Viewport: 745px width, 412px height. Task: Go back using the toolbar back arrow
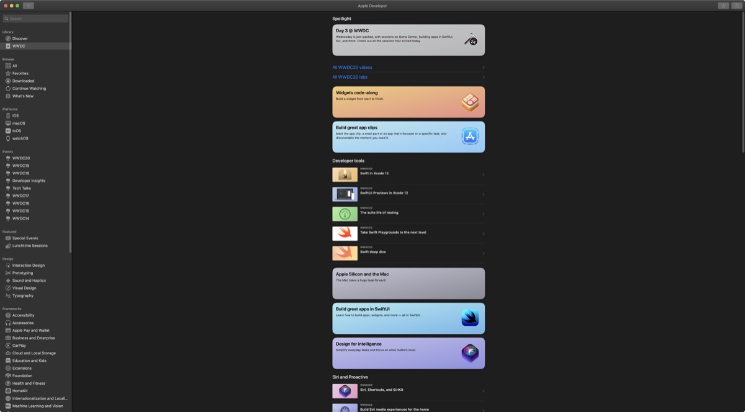[29, 6]
